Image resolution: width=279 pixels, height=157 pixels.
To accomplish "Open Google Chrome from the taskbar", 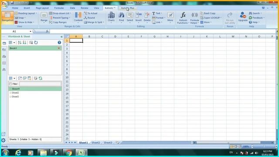I will coord(69,153).
